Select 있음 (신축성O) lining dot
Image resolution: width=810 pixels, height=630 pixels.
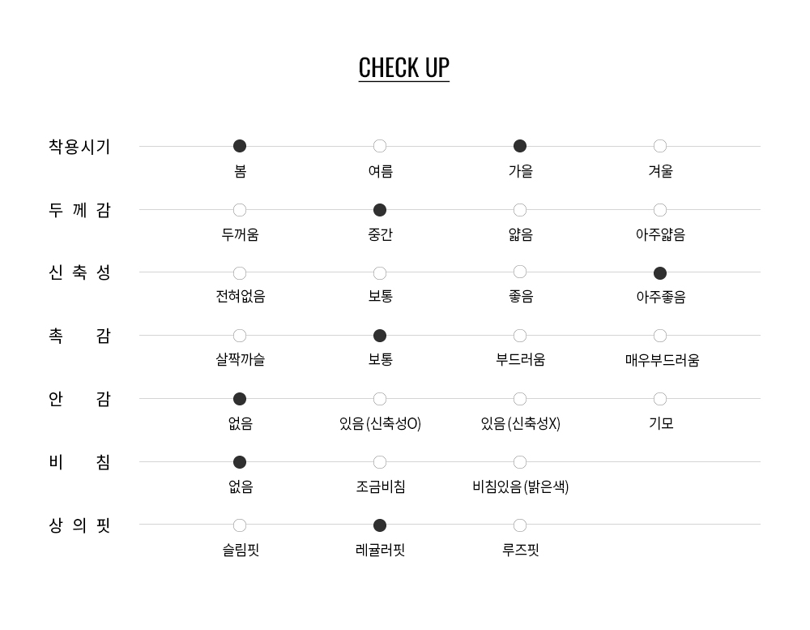click(x=380, y=399)
